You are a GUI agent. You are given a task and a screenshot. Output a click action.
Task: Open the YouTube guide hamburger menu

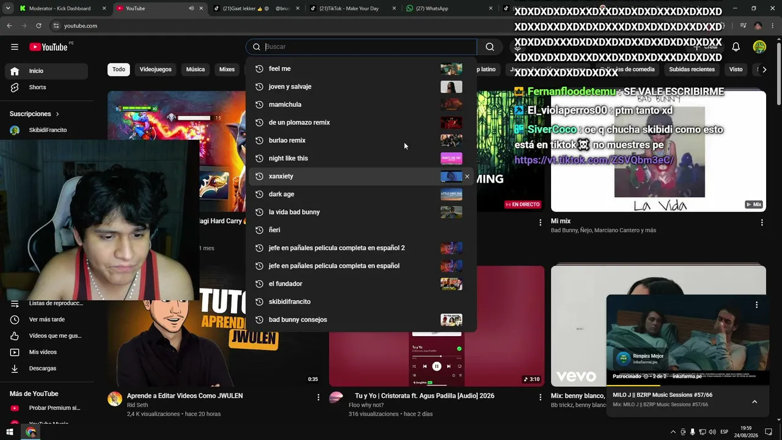coord(15,47)
